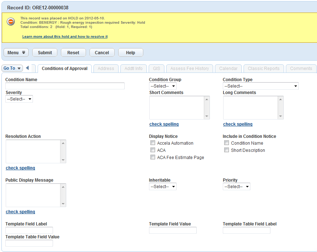Click the Reset button
The width and height of the screenshot is (317, 252).
click(73, 53)
